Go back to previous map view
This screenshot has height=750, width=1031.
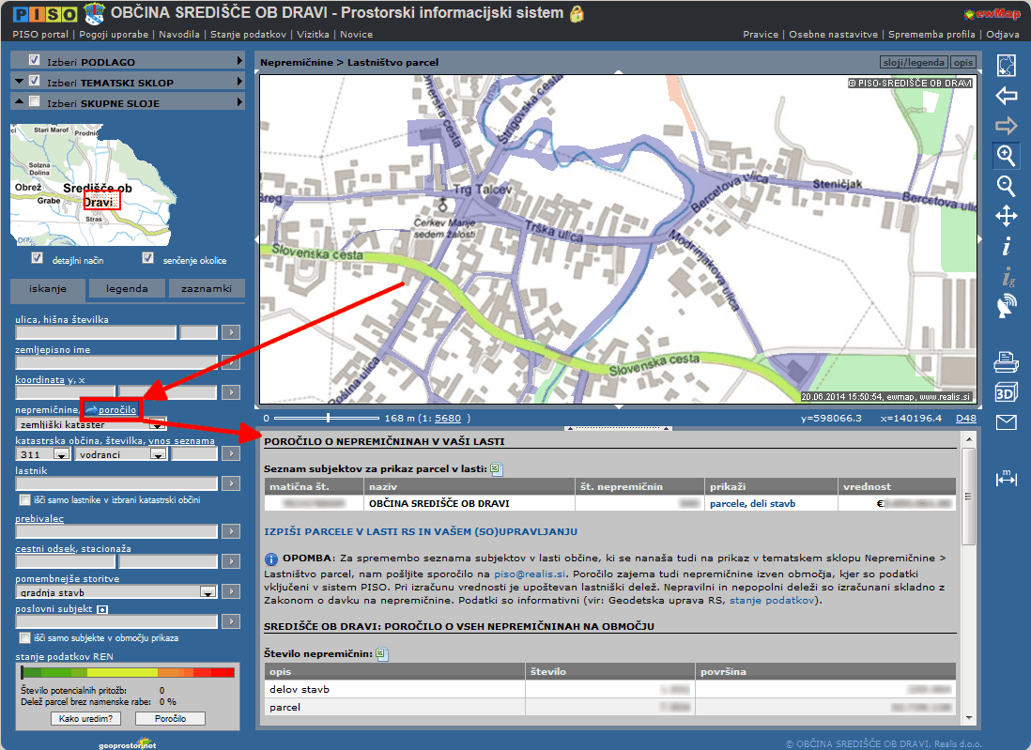tap(1006, 96)
